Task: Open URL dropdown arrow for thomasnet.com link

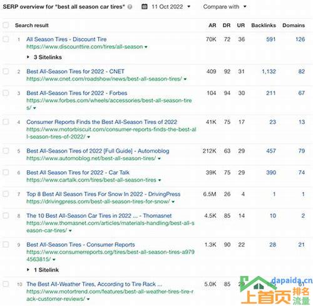Action: click(70, 231)
